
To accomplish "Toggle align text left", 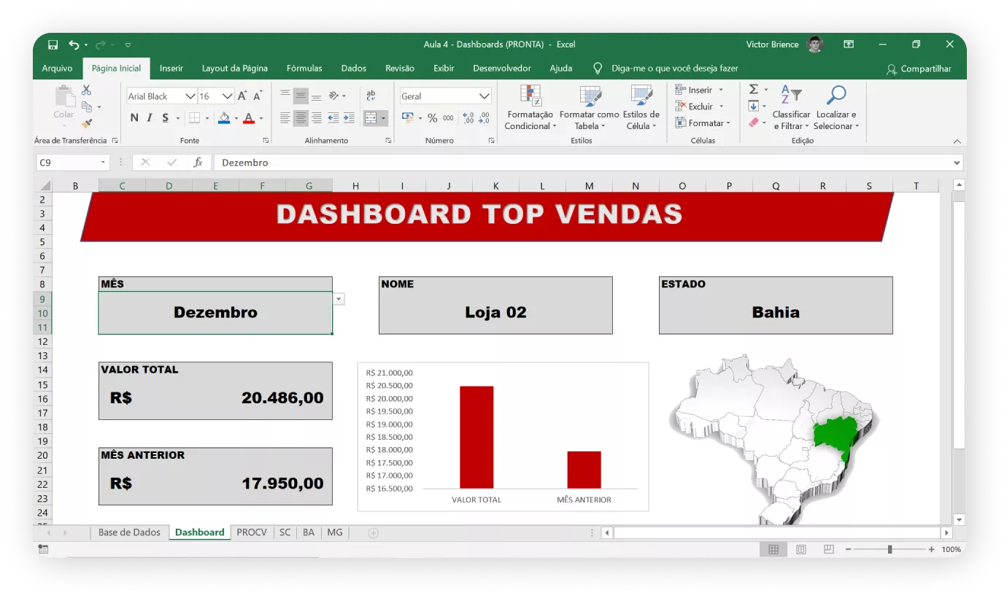I will [285, 117].
